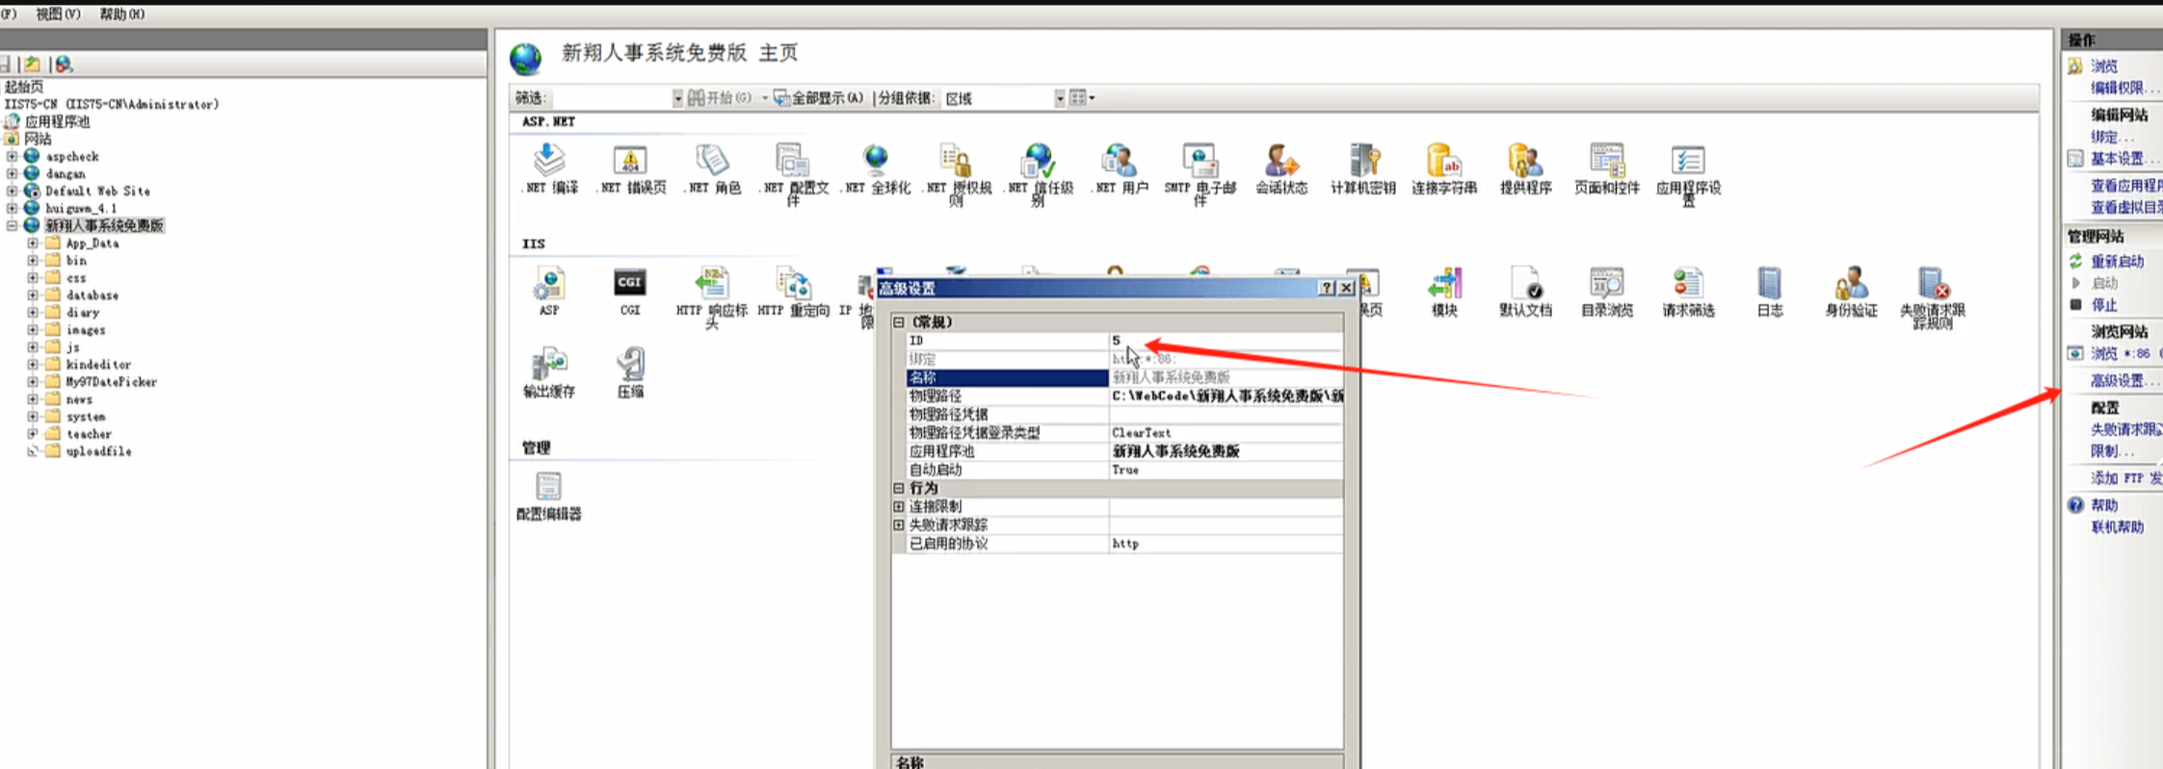Collapse the (常规) section in 高级设置
2163x769 pixels.
(899, 321)
